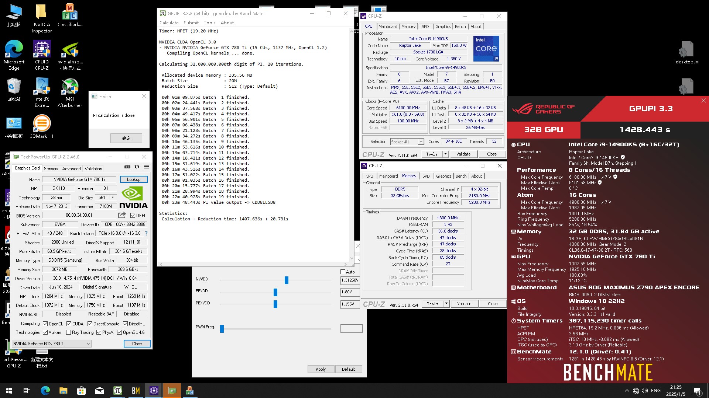The height and width of the screenshot is (398, 709).
Task: Open Classified desktop shortcut icon
Action: pyautogui.click(x=70, y=15)
